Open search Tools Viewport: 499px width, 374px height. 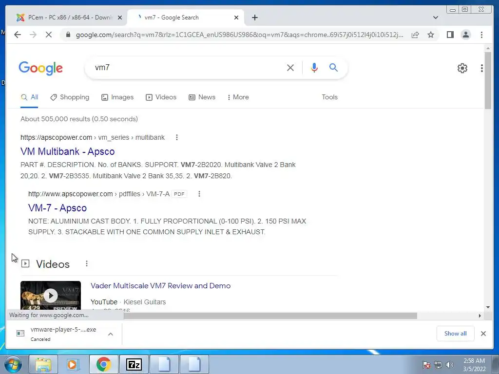[x=329, y=97]
